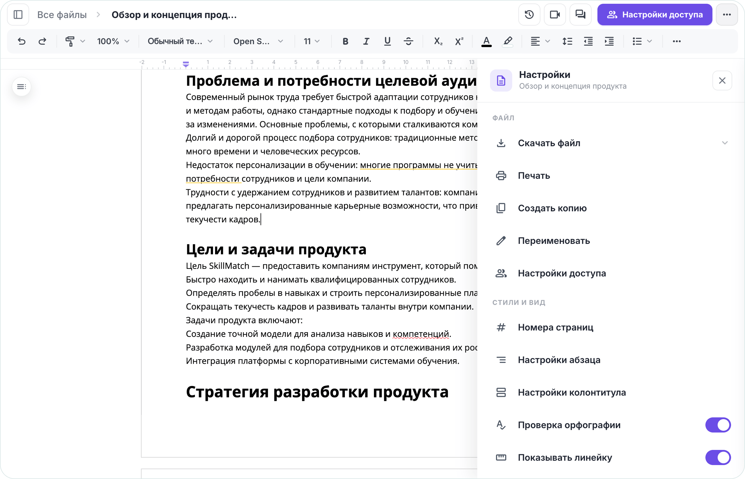The image size is (745, 479).
Task: Open the 100% zoom dropdown
Action: pos(113,41)
